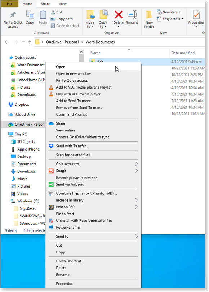This screenshot has height=292, width=209.
Task: Open Windows (C:) drive in the navigation pane
Action: point(28,201)
